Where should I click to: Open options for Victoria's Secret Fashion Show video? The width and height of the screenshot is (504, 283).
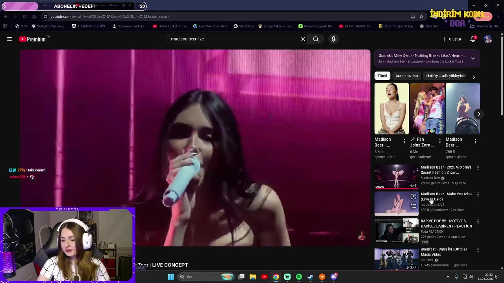[478, 167]
